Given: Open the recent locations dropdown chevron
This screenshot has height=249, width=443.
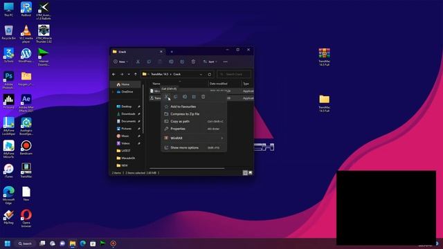Looking at the screenshot, I should (129, 74).
